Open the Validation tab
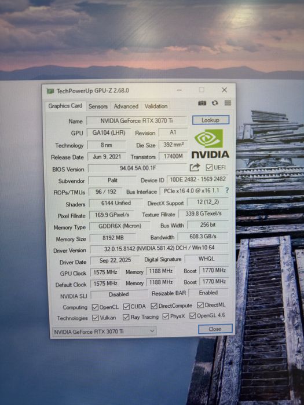Viewport: 304px width, 405px height. (x=156, y=106)
